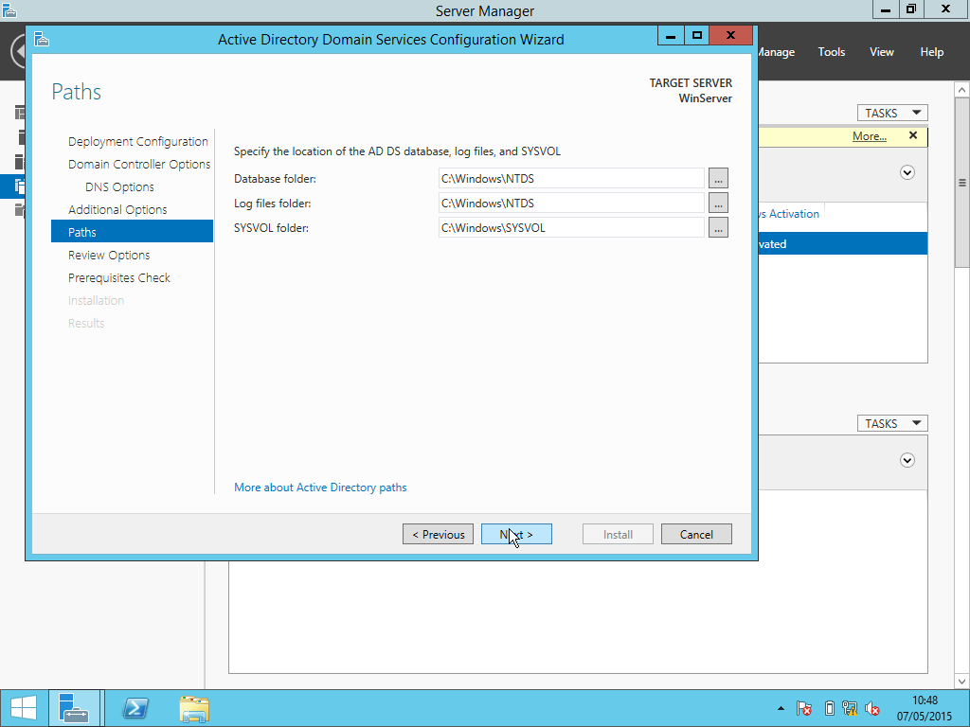The width and height of the screenshot is (970, 727).
Task: Open More about Active Directory paths link
Action: 320,488
